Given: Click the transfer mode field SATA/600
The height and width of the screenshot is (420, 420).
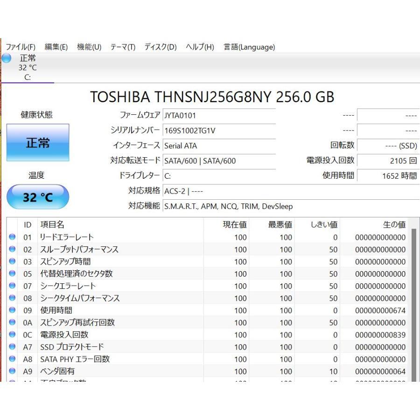Looking at the screenshot, I should [x=219, y=161].
